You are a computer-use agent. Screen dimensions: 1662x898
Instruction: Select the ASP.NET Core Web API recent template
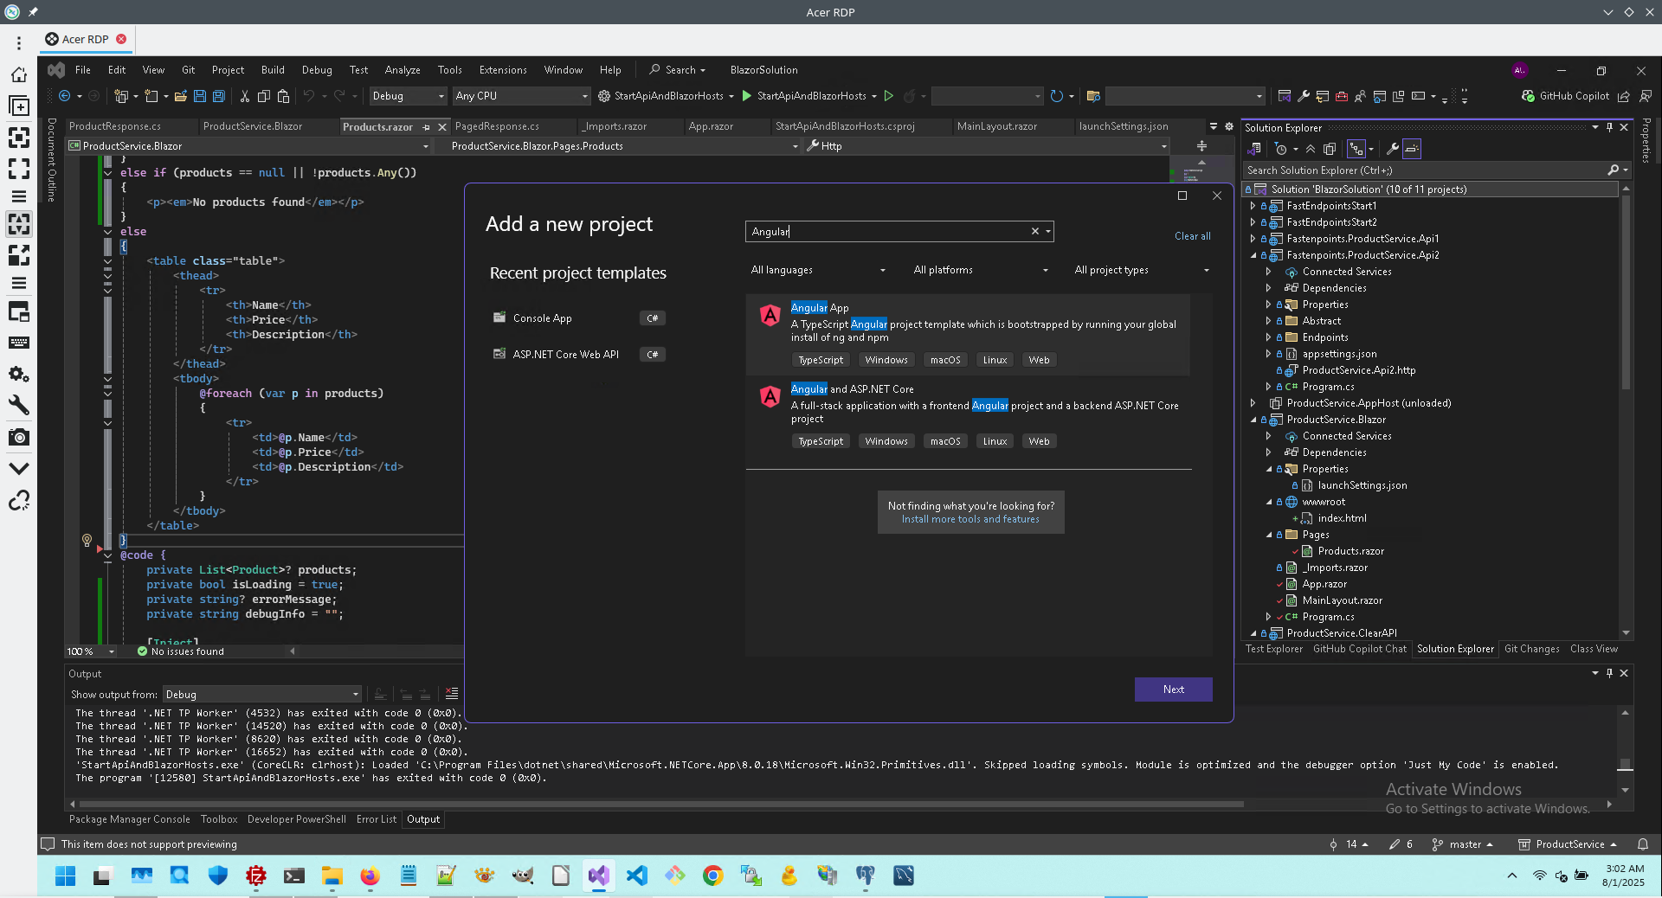578,355
